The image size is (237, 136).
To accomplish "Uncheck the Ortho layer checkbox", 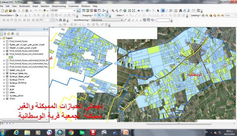I will click(8, 99).
